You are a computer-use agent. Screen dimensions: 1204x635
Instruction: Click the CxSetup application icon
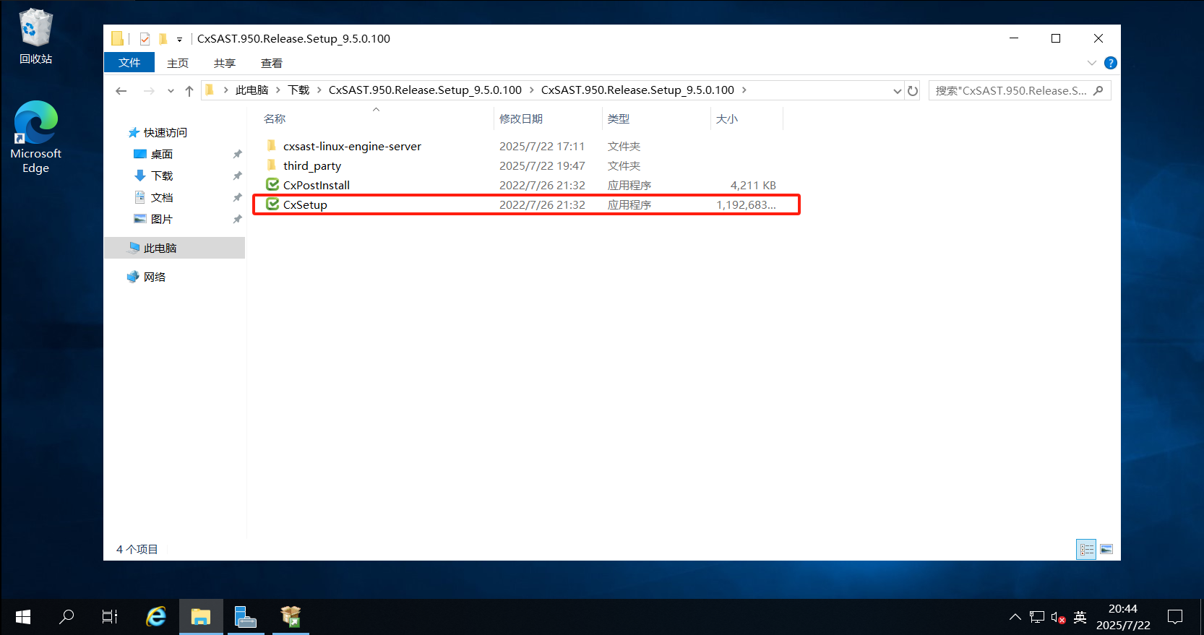tap(272, 204)
